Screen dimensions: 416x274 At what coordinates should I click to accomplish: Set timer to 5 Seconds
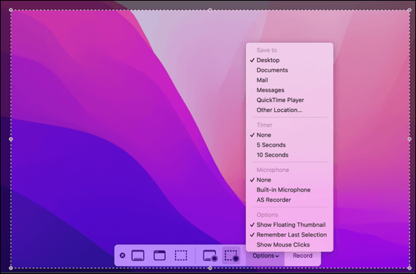290,145
